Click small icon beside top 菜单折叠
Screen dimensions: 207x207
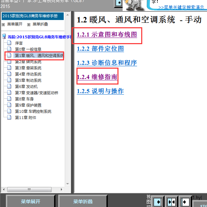[x=29, y=24]
